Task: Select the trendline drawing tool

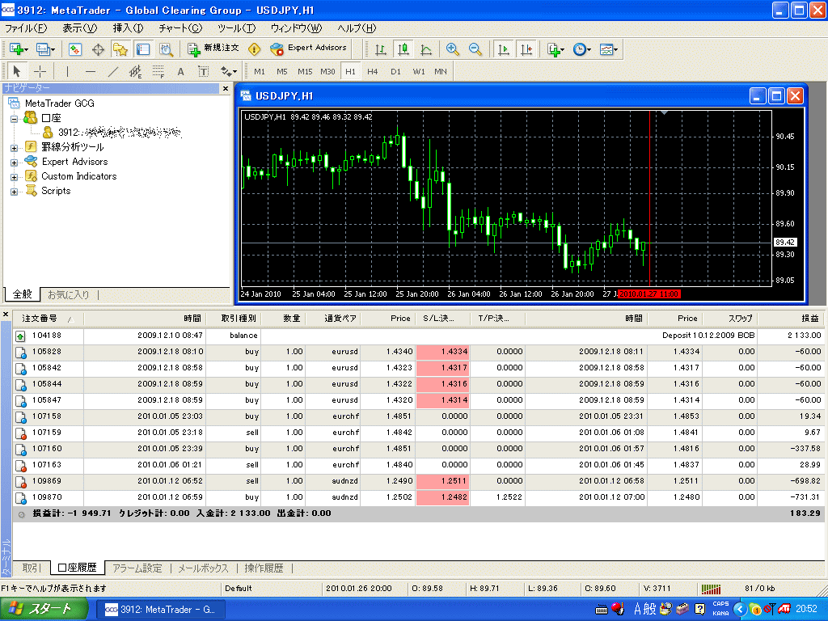Action: (112, 71)
